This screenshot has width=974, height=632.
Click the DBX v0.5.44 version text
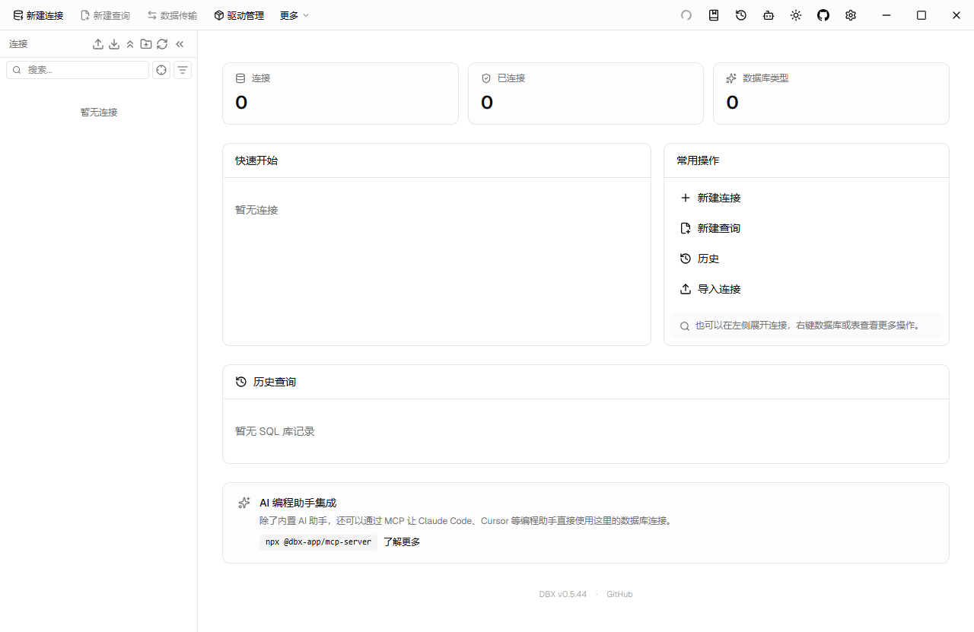click(x=563, y=594)
